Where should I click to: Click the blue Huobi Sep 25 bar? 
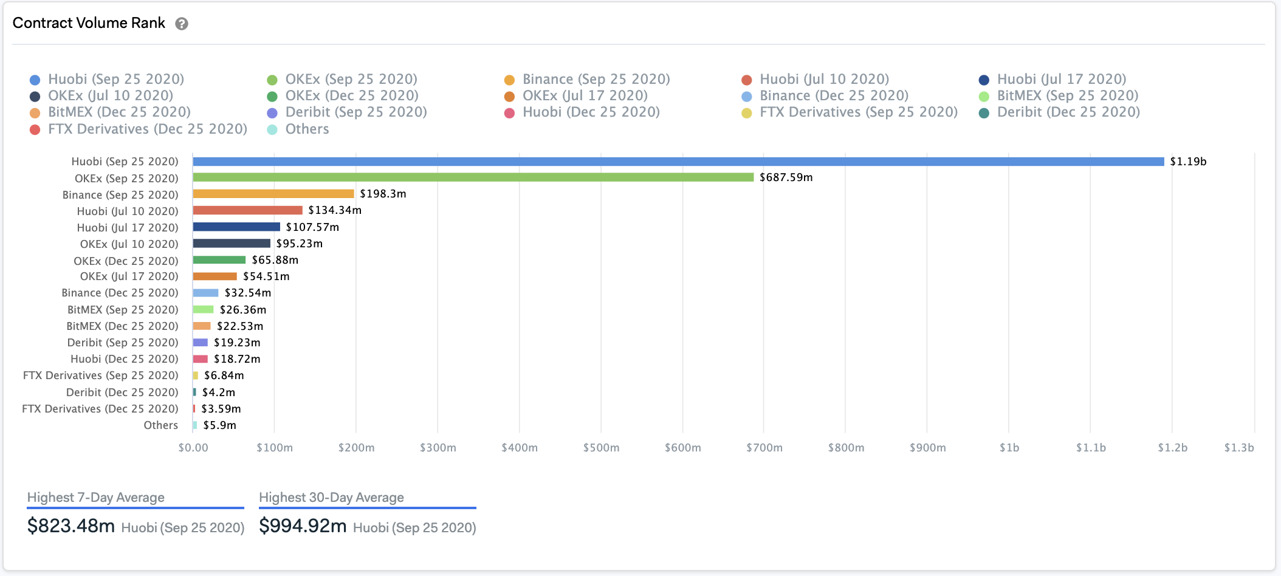[x=678, y=161]
